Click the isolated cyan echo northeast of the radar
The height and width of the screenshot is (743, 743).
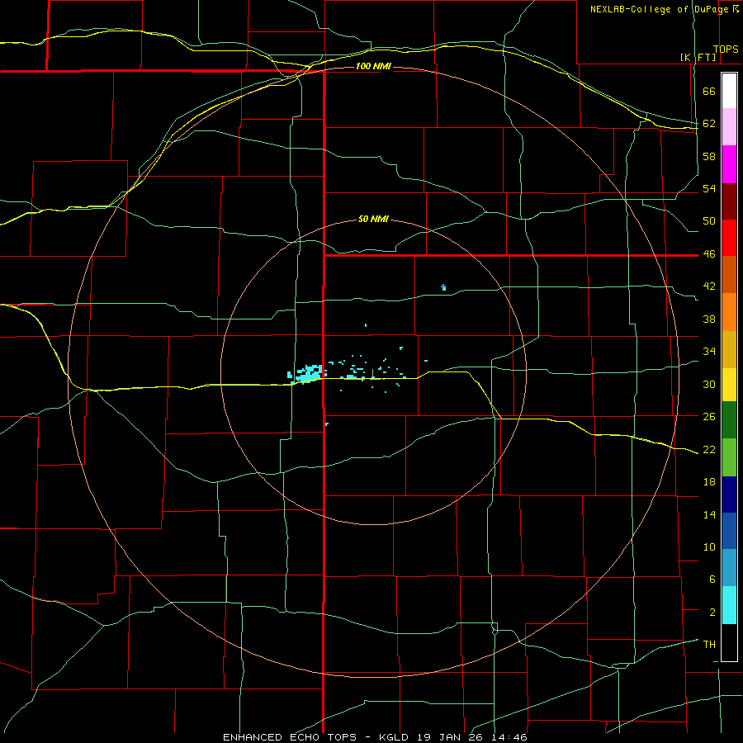pyautogui.click(x=443, y=287)
